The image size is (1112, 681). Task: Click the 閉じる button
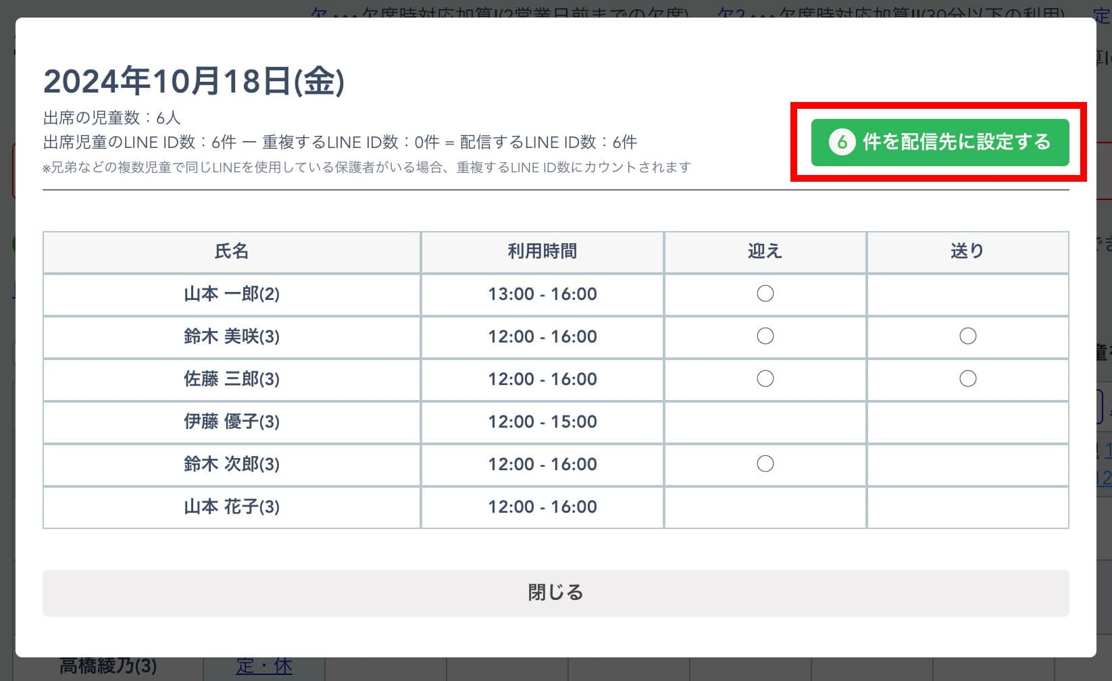click(555, 593)
